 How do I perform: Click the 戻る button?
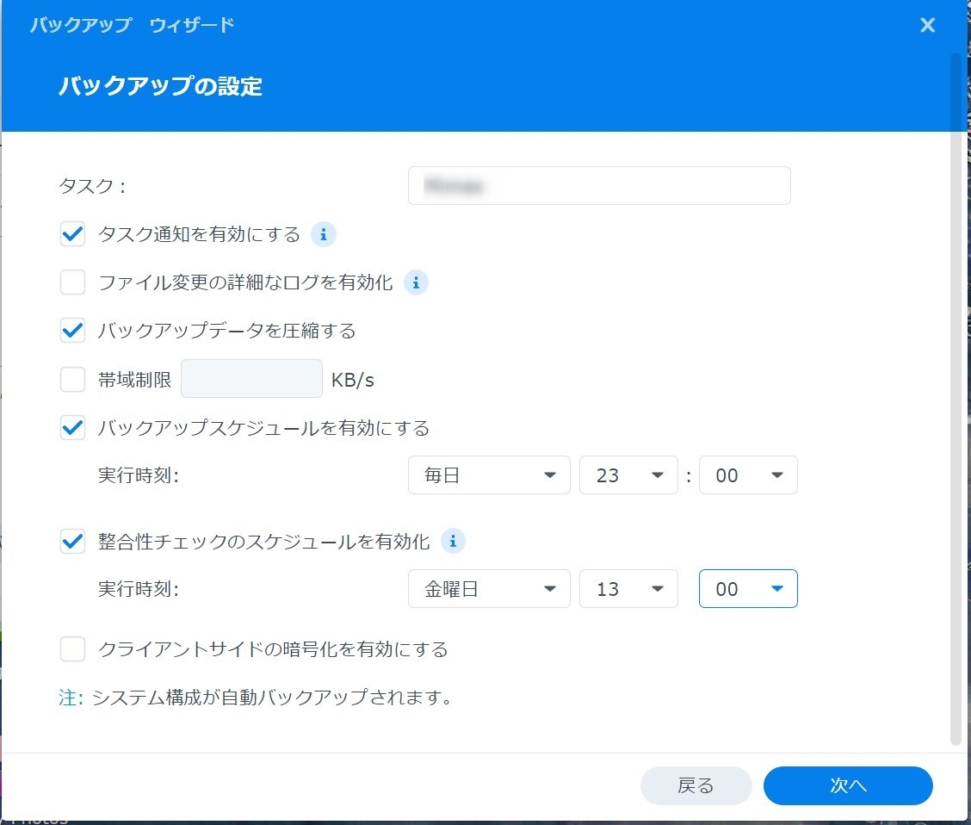click(696, 785)
